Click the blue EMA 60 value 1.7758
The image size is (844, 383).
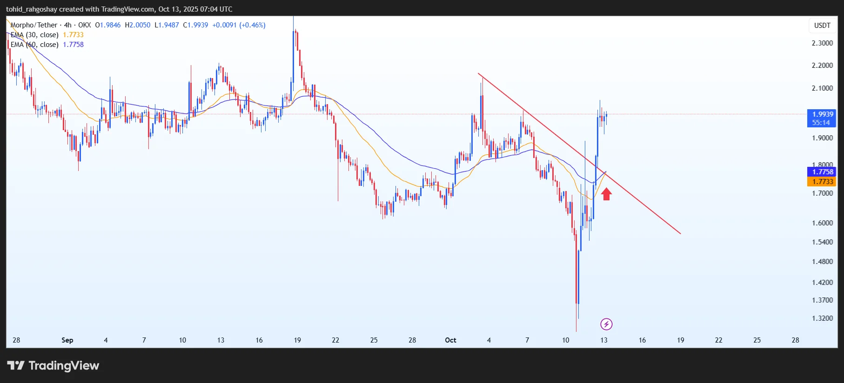coord(73,45)
